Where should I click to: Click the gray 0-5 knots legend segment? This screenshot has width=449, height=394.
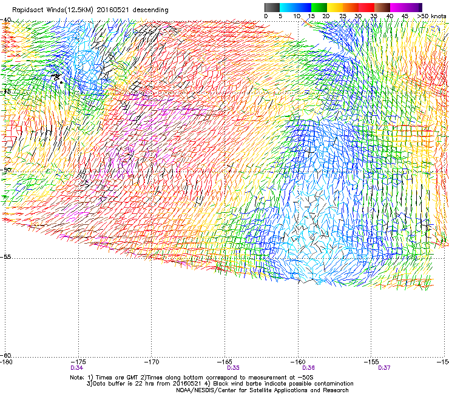point(272,7)
